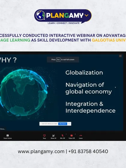
Task: Click the full screen icon at top right
Action: tap(120, 56)
